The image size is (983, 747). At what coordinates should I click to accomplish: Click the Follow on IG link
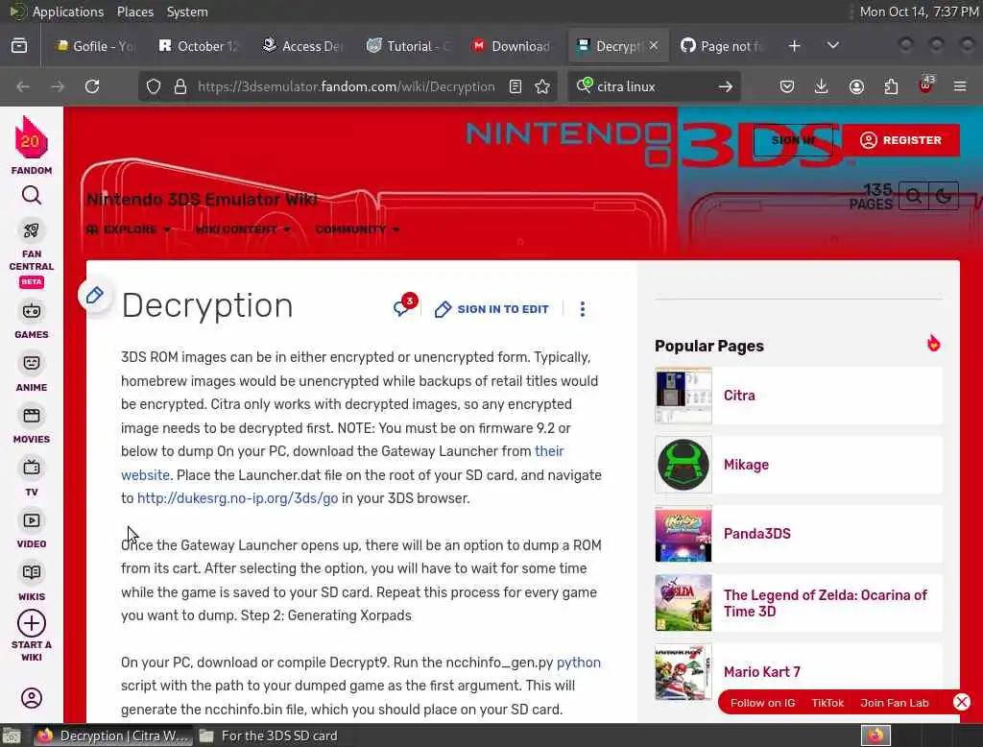762,703
